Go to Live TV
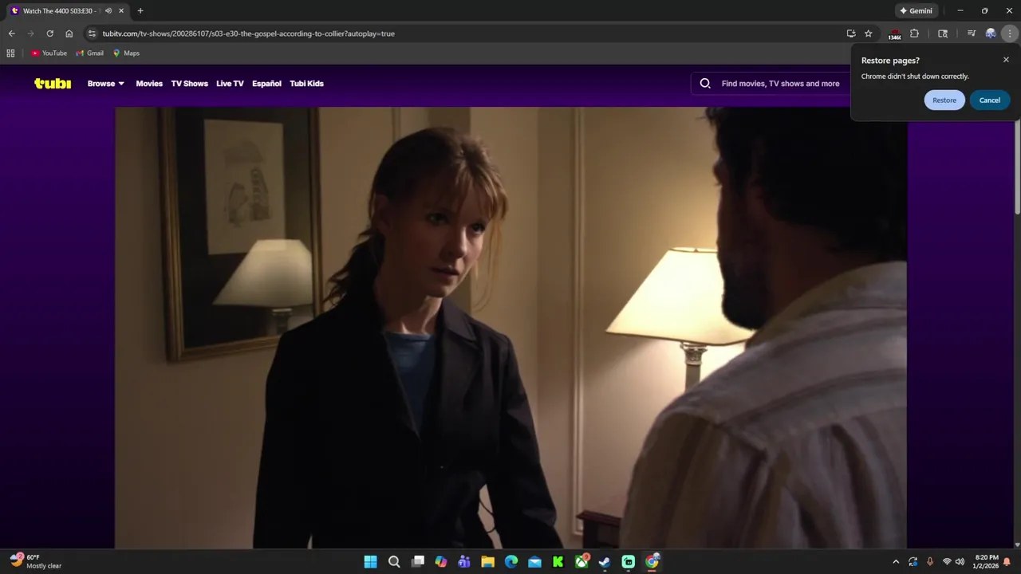This screenshot has width=1021, height=574. 230,84
